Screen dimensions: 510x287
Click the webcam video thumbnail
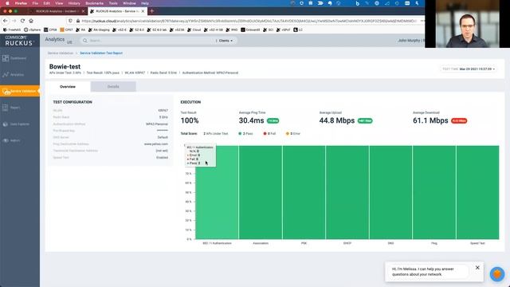467,24
